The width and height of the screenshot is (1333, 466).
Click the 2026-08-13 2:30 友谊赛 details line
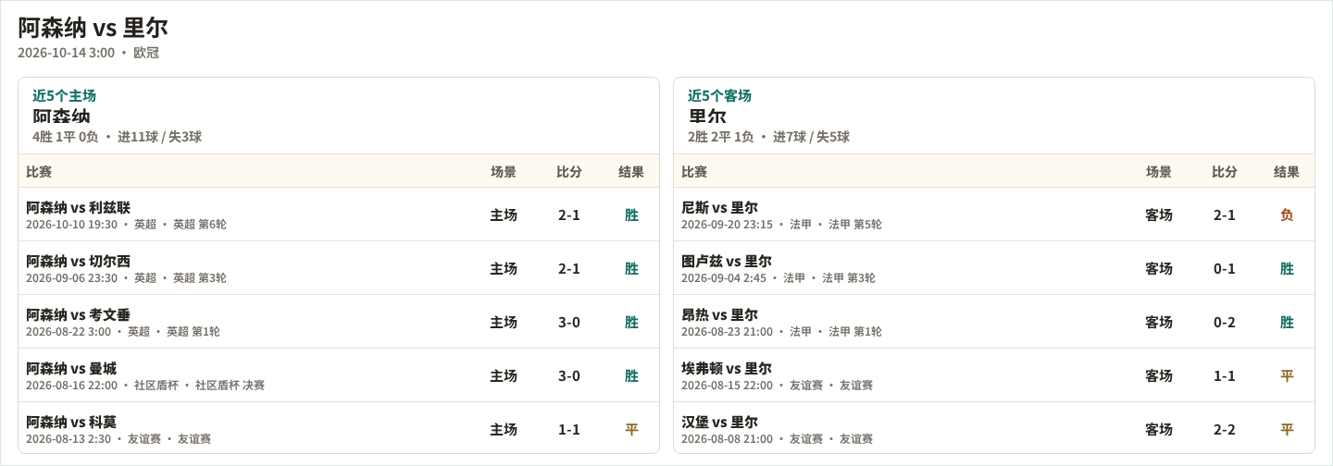click(118, 439)
